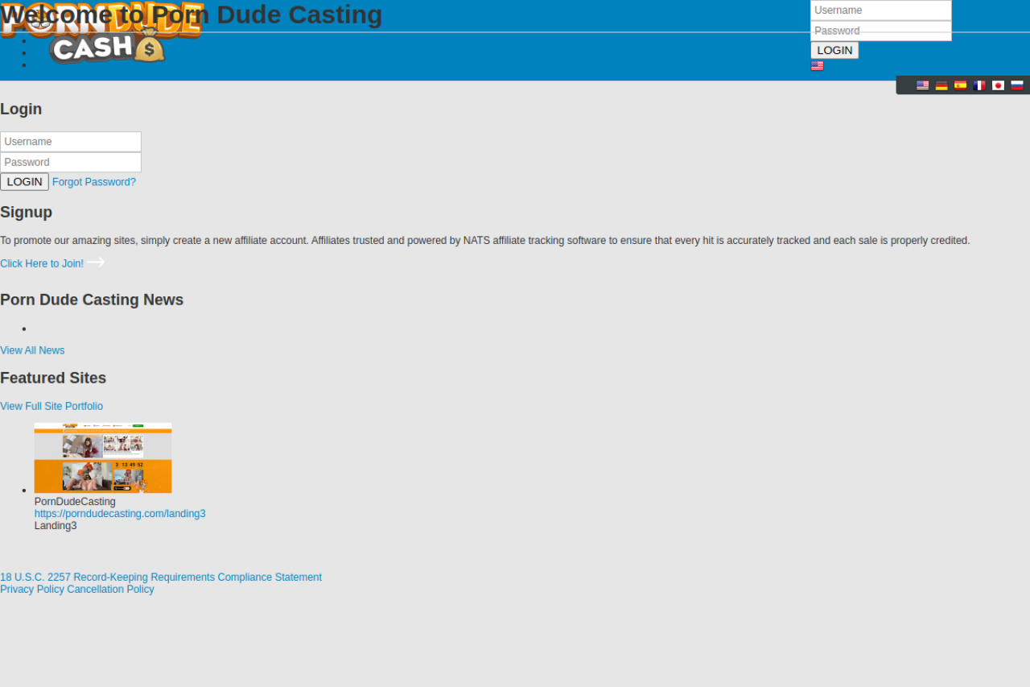Open View Full Site Portfolio link

pyautogui.click(x=51, y=407)
